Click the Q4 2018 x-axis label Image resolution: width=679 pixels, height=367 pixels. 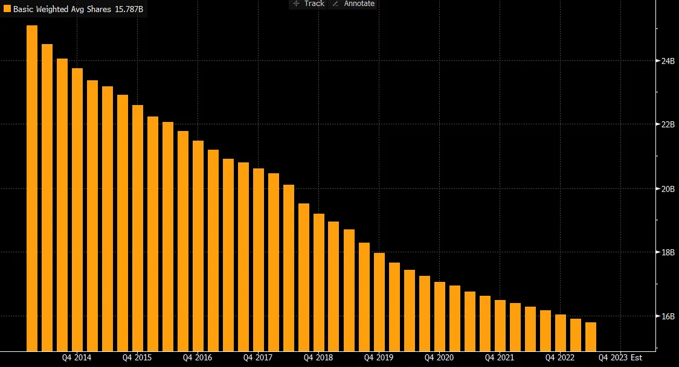click(x=318, y=357)
